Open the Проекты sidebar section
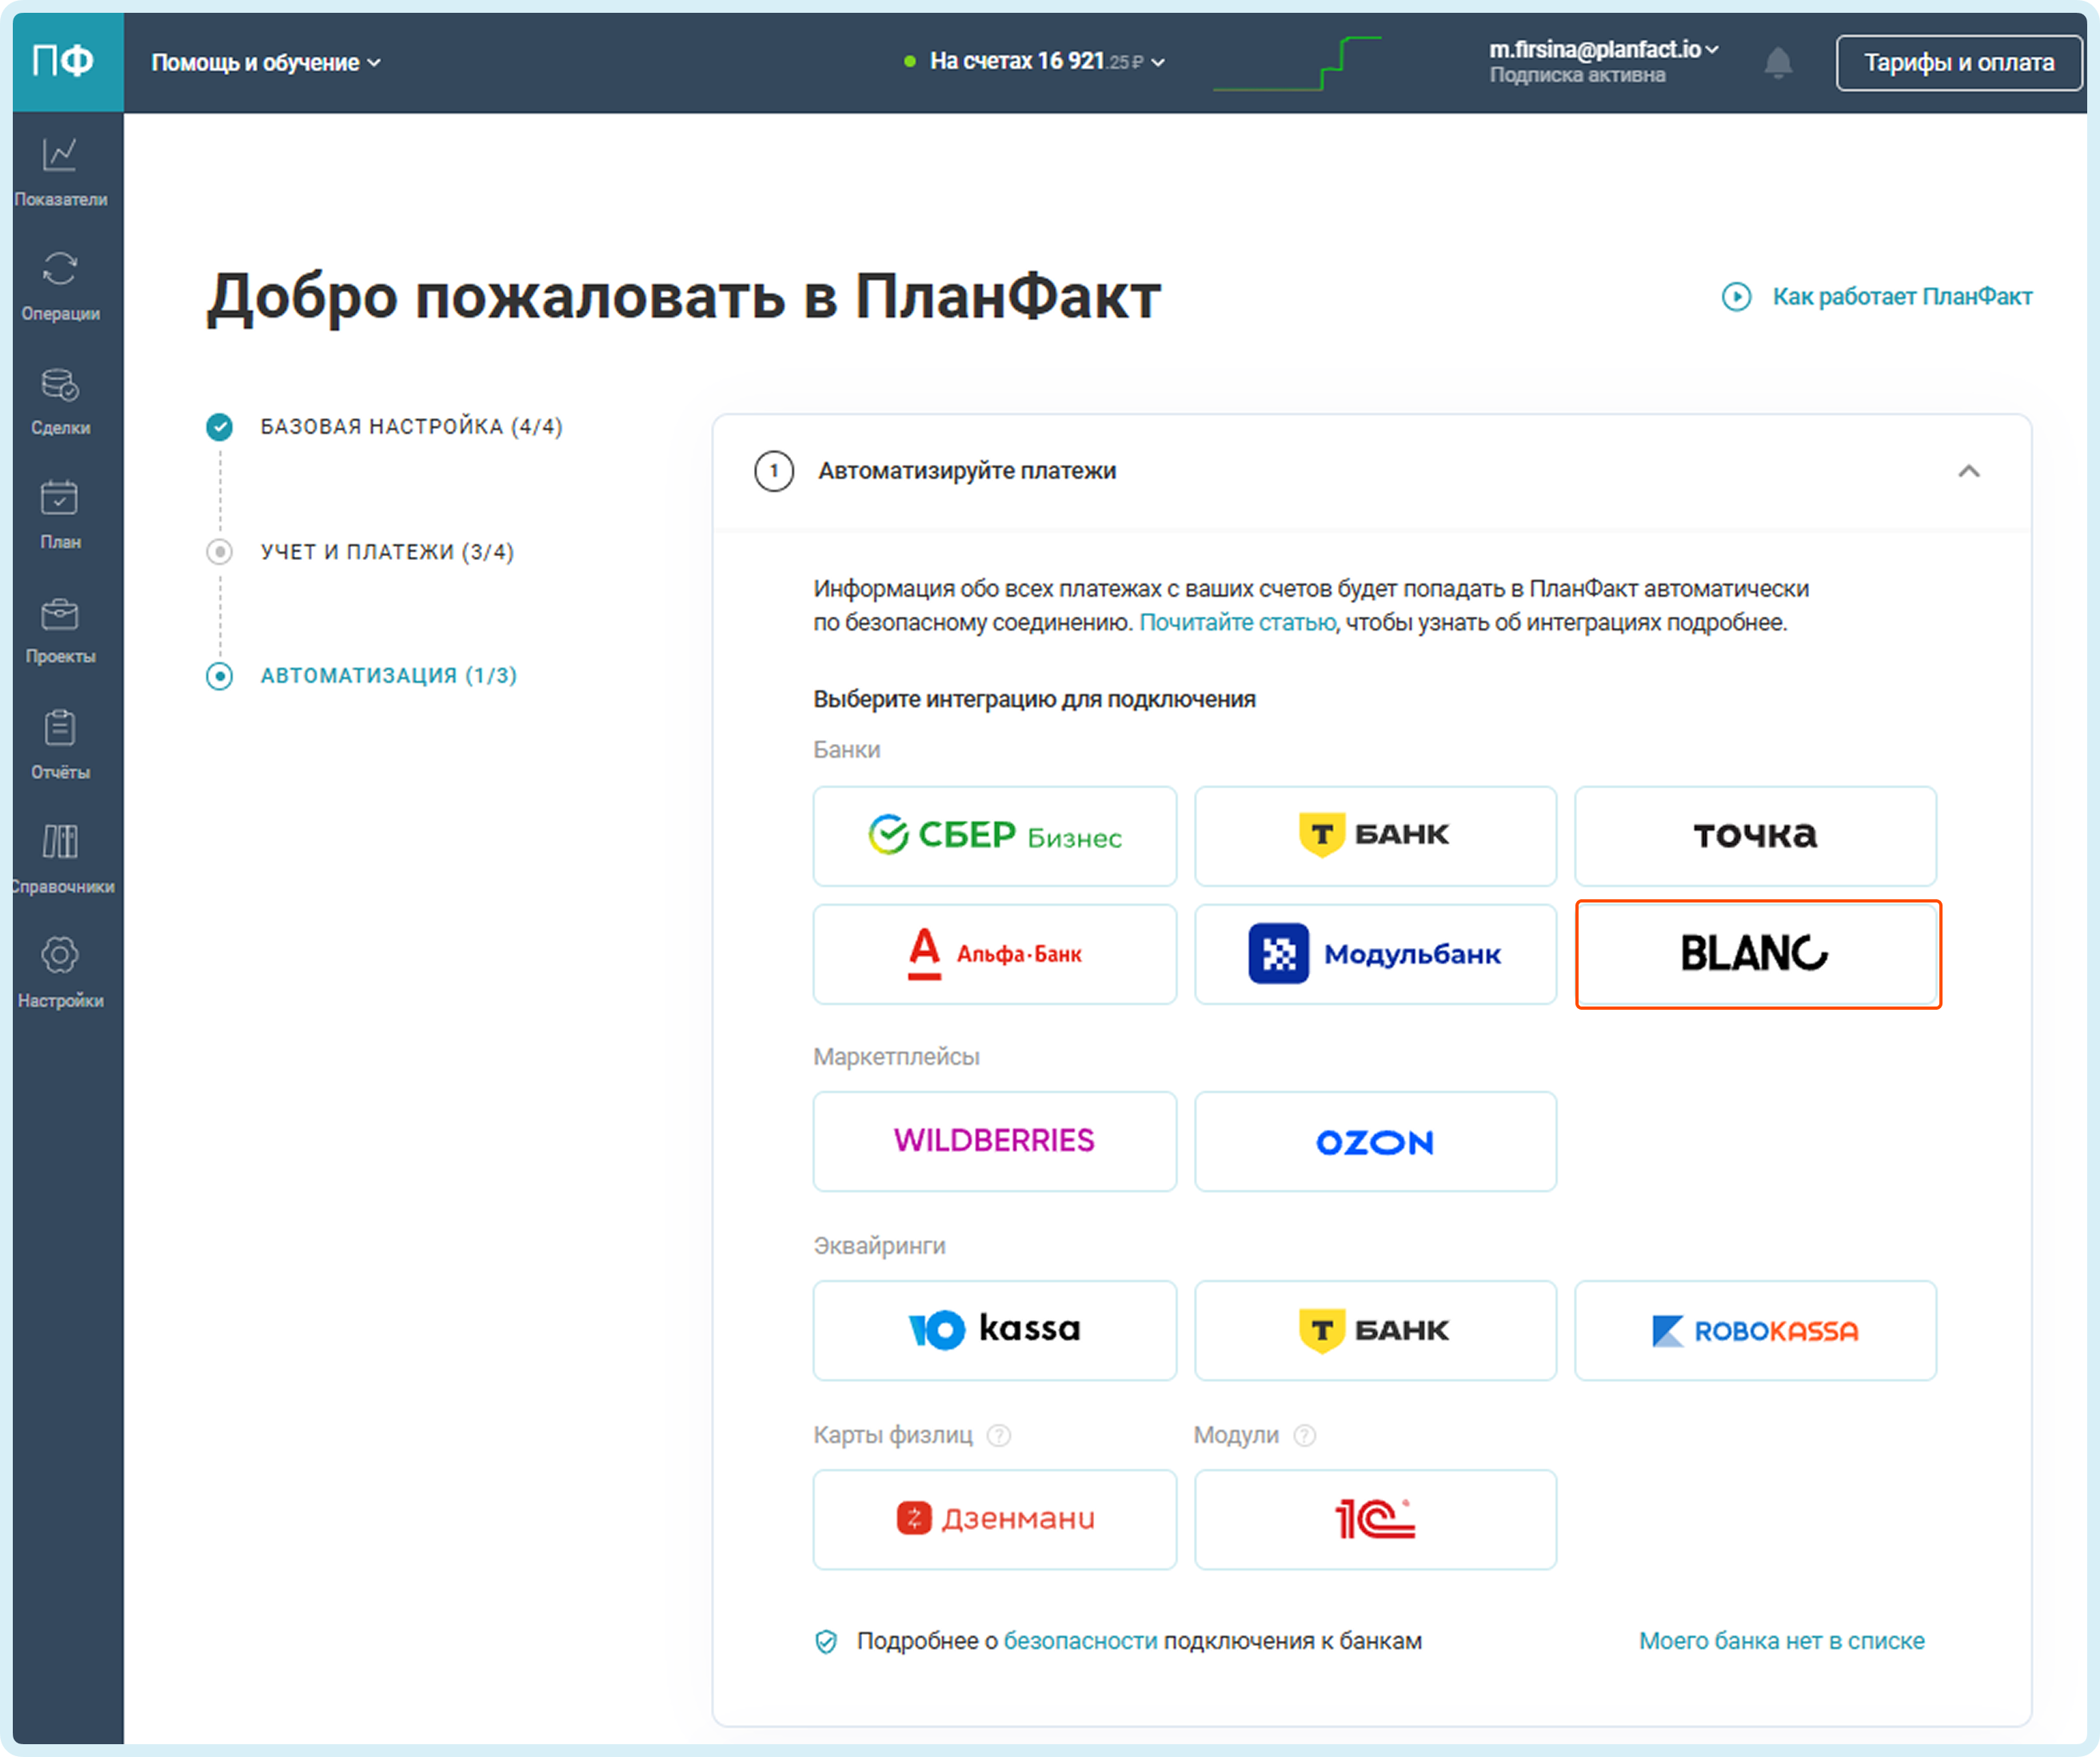Image resolution: width=2100 pixels, height=1757 pixels. click(x=60, y=630)
